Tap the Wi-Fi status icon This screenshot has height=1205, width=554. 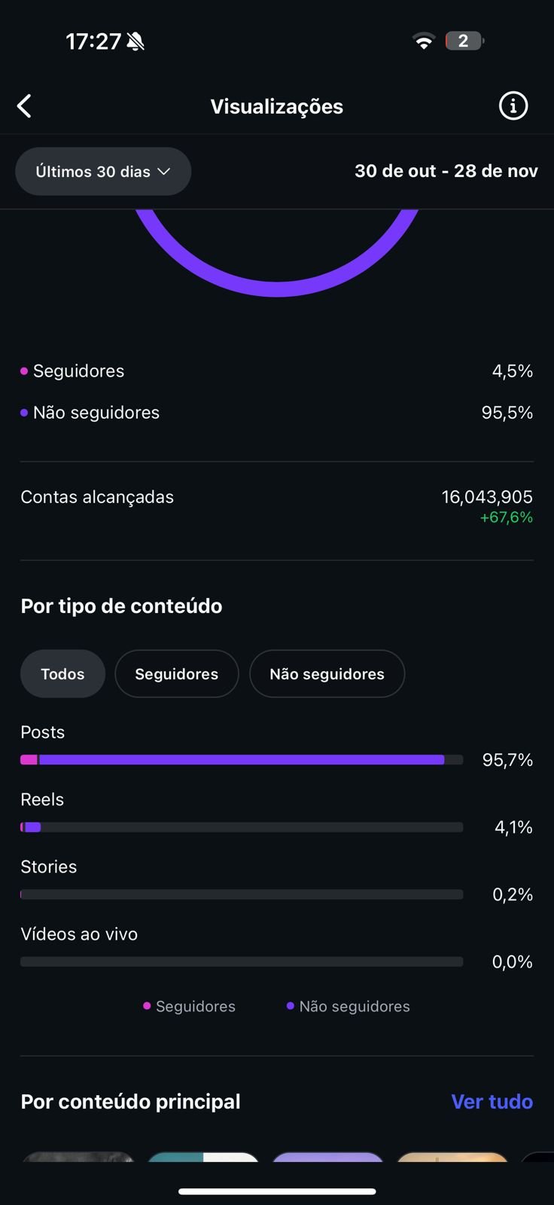pos(424,41)
